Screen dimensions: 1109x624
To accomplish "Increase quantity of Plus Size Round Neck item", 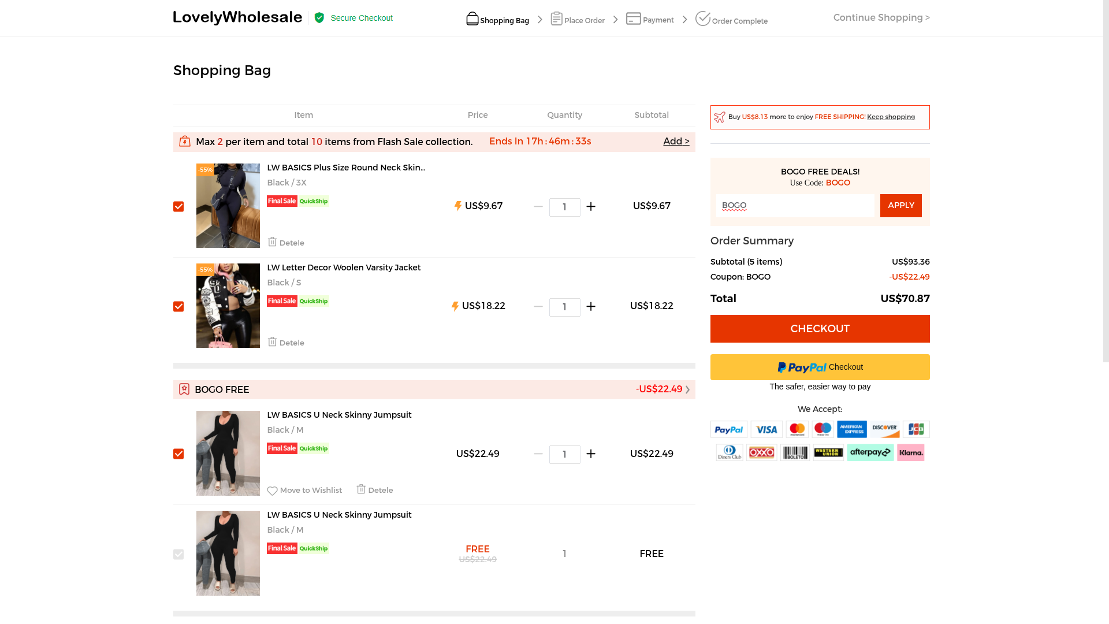I will tap(590, 207).
